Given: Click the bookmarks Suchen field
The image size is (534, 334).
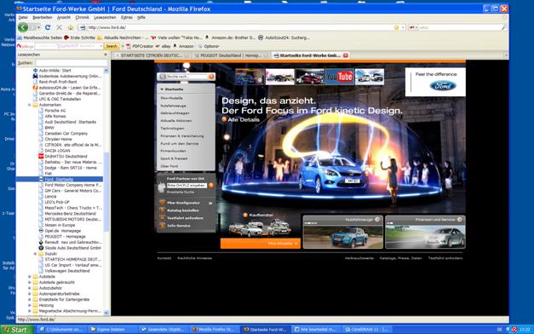Looking at the screenshot, I should (72, 63).
